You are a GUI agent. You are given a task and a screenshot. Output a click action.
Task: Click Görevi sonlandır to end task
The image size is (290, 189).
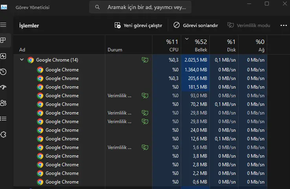196,25
